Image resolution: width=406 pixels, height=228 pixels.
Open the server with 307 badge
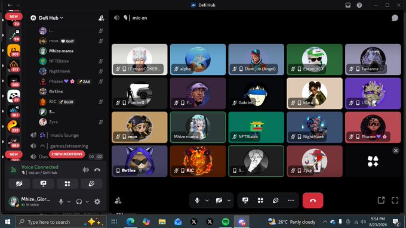click(14, 50)
